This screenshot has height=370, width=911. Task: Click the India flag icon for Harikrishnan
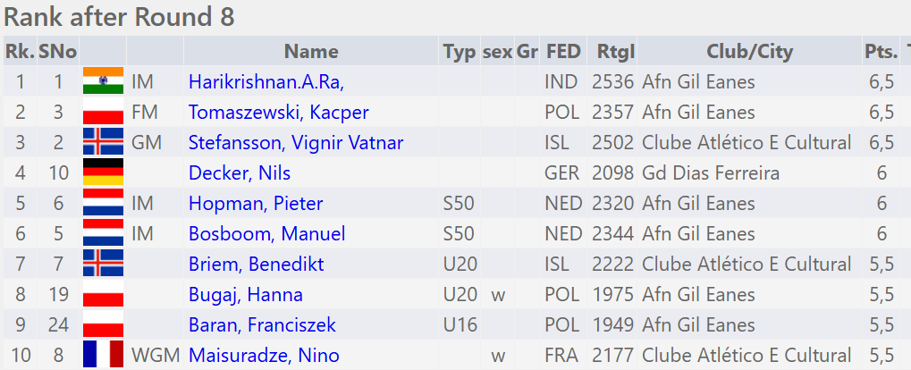[x=103, y=81]
